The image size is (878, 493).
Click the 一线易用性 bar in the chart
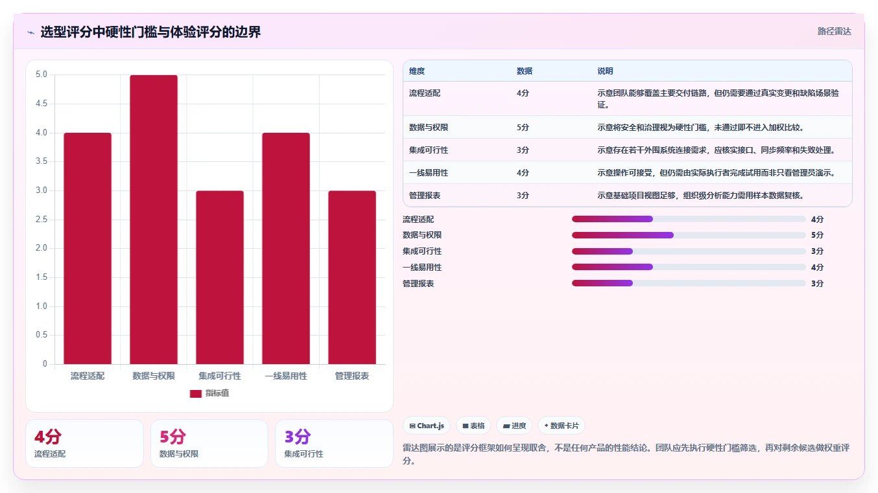[286, 248]
